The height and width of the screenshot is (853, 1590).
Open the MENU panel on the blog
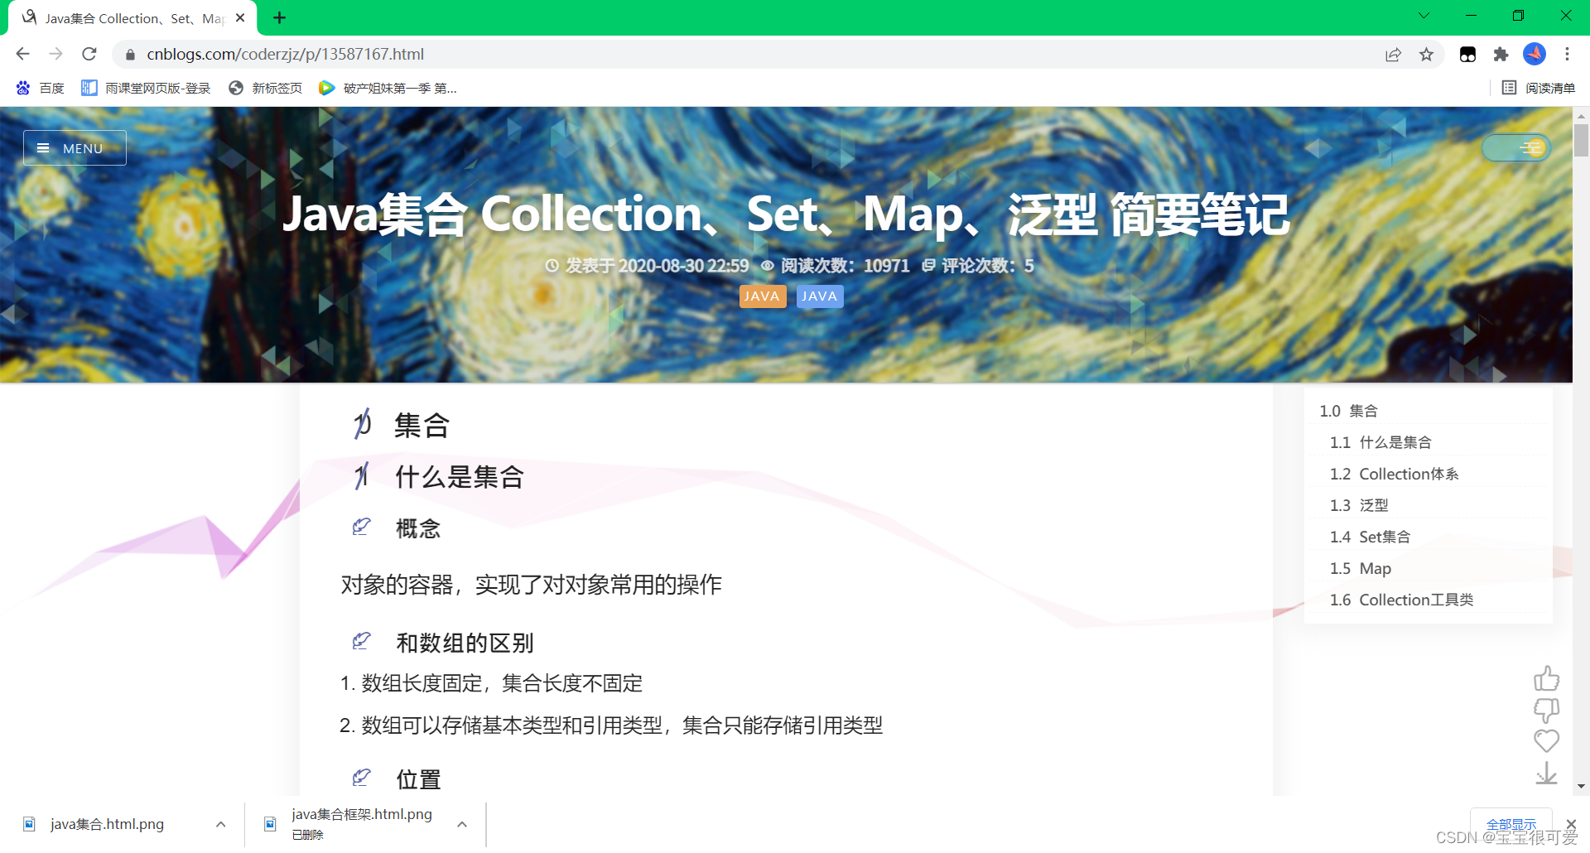74,147
